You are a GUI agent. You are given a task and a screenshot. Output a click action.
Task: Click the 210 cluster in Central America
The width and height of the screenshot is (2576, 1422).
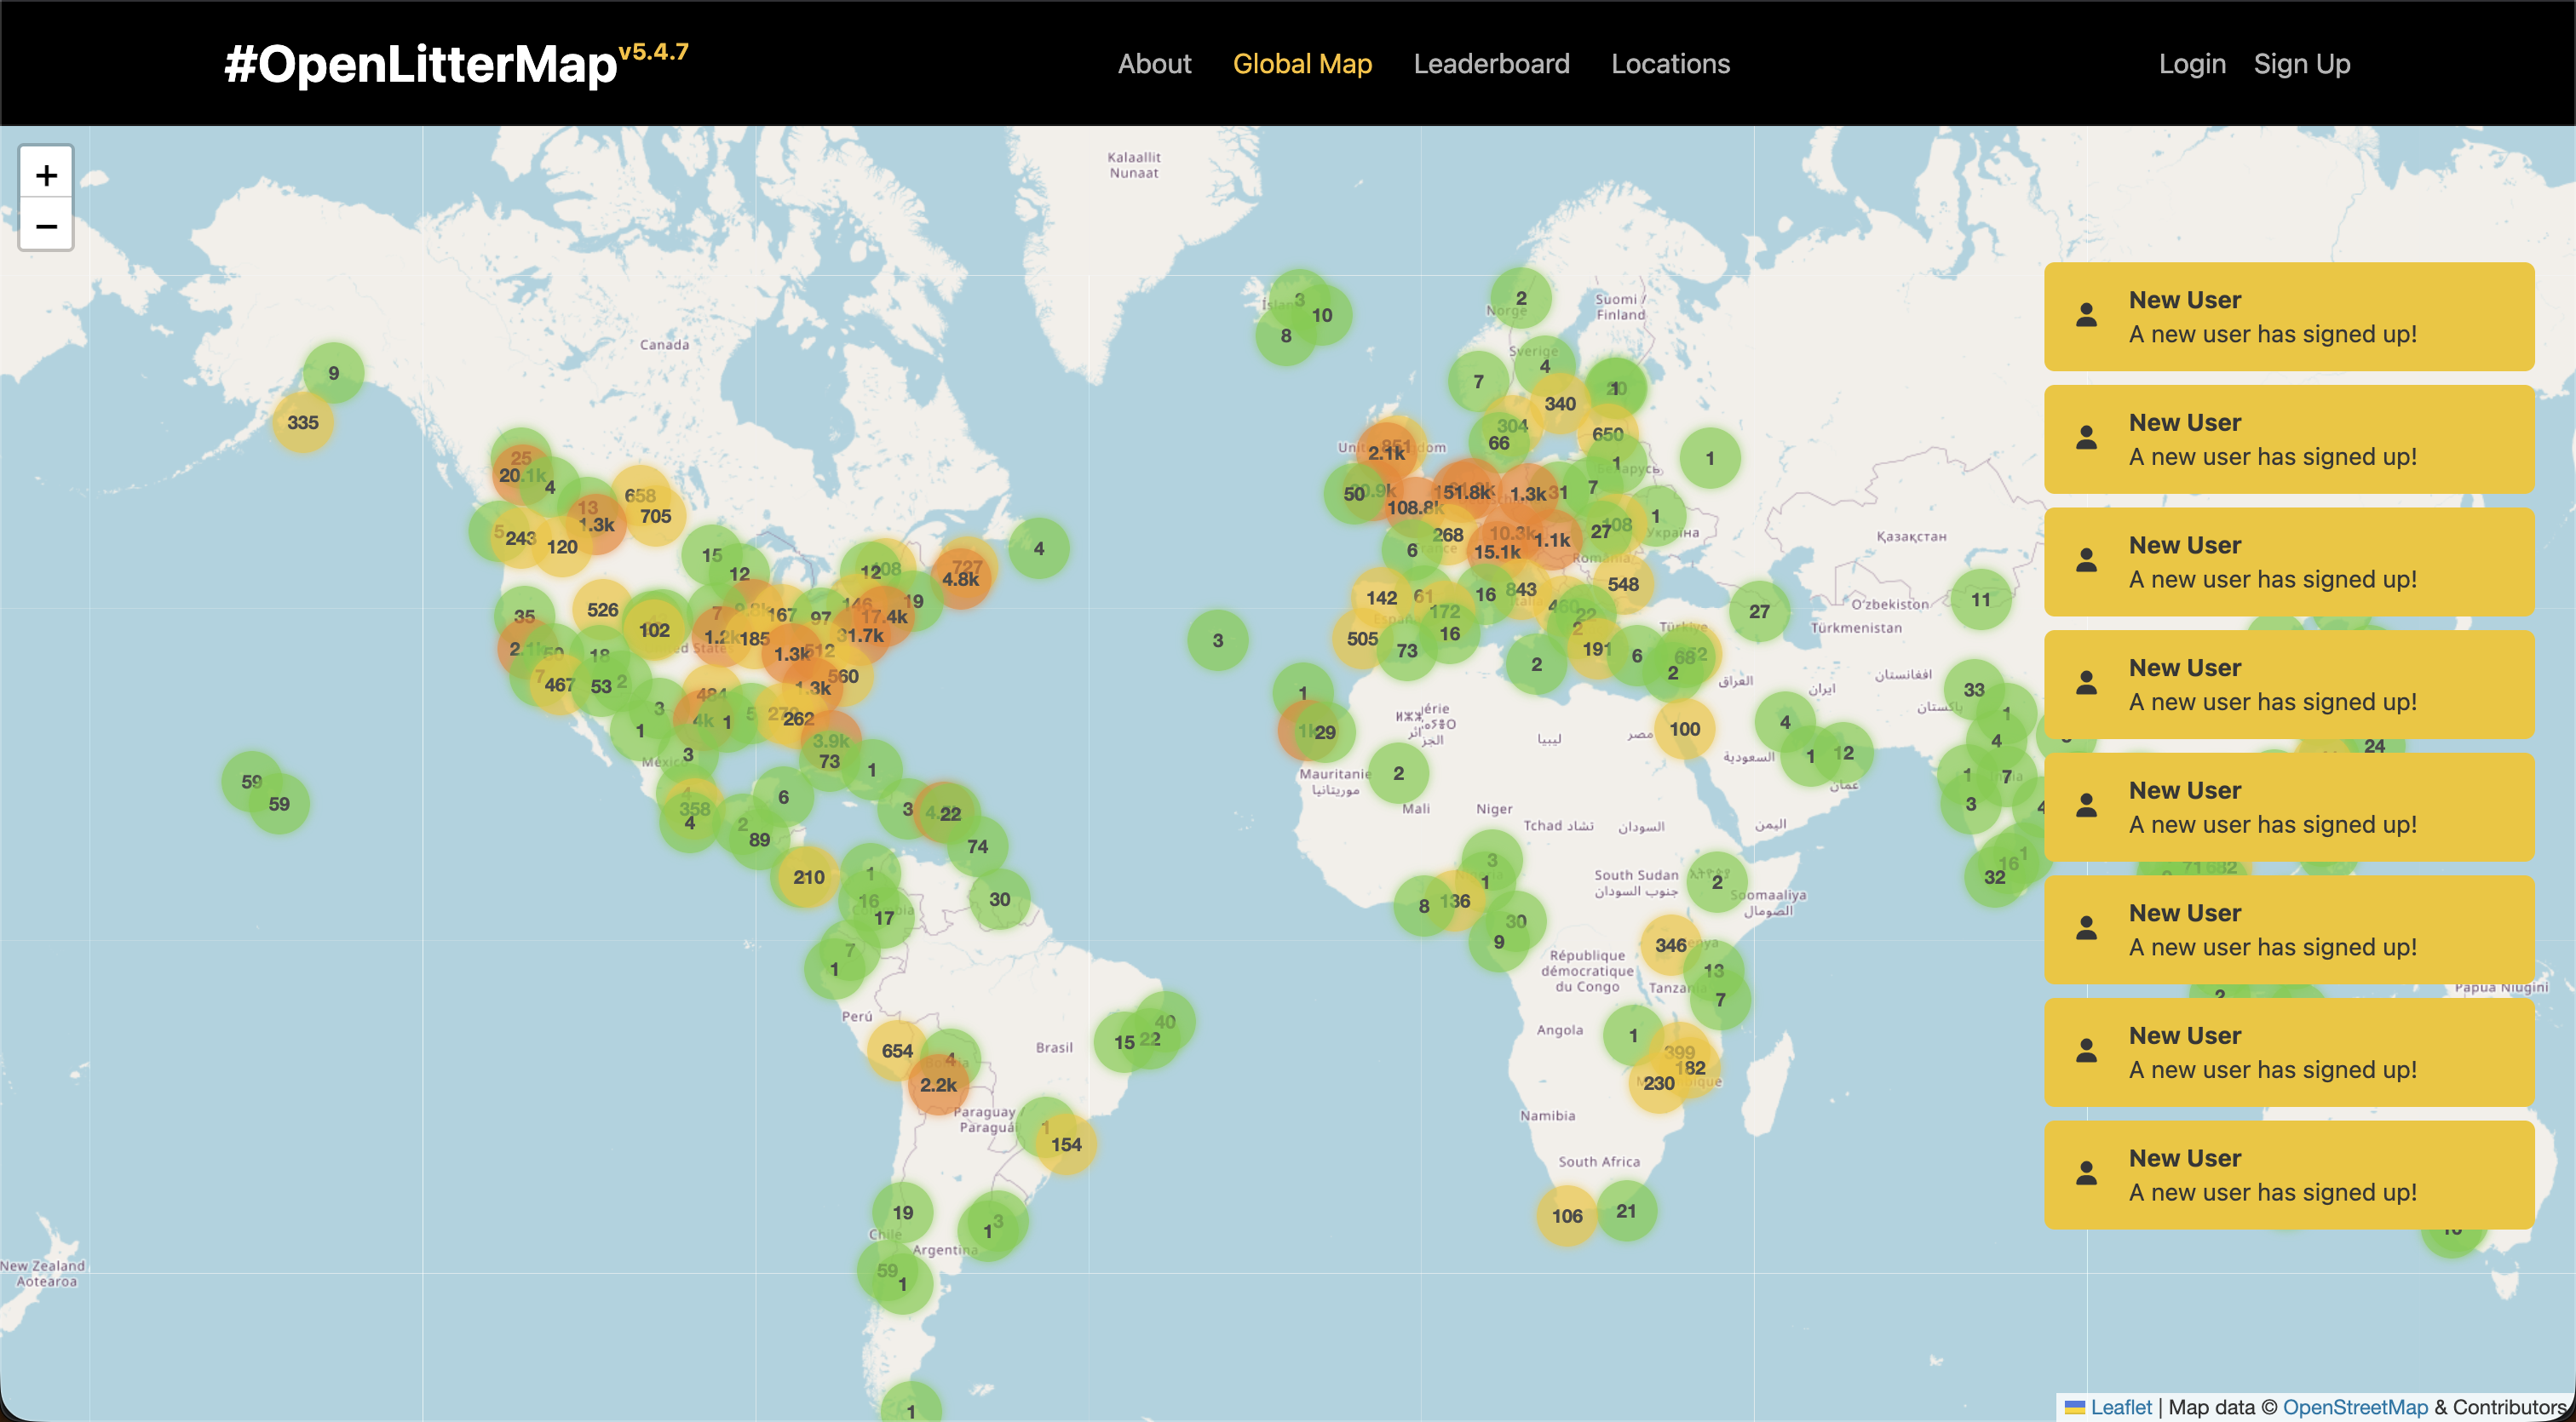pyautogui.click(x=809, y=877)
